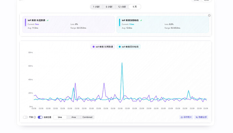
Task: Click the 40ms y-axis label
Action: coord(30,80)
